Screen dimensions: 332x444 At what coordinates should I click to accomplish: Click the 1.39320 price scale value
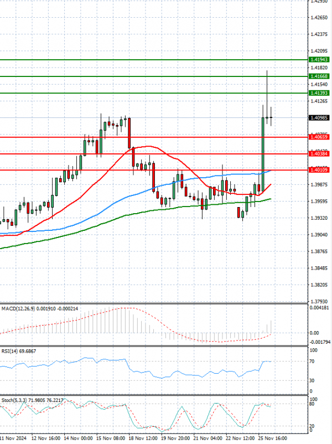pyautogui.click(x=319, y=218)
